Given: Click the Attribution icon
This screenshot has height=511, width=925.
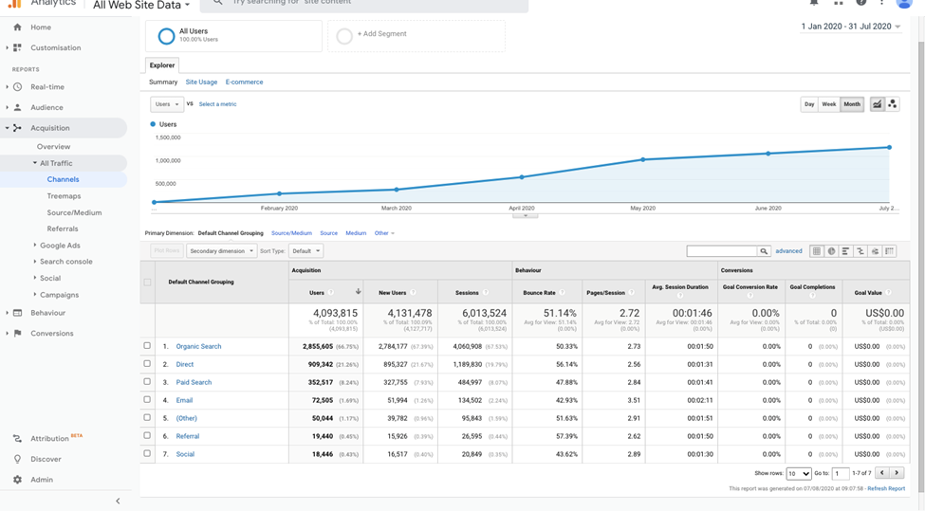Looking at the screenshot, I should click(17, 439).
